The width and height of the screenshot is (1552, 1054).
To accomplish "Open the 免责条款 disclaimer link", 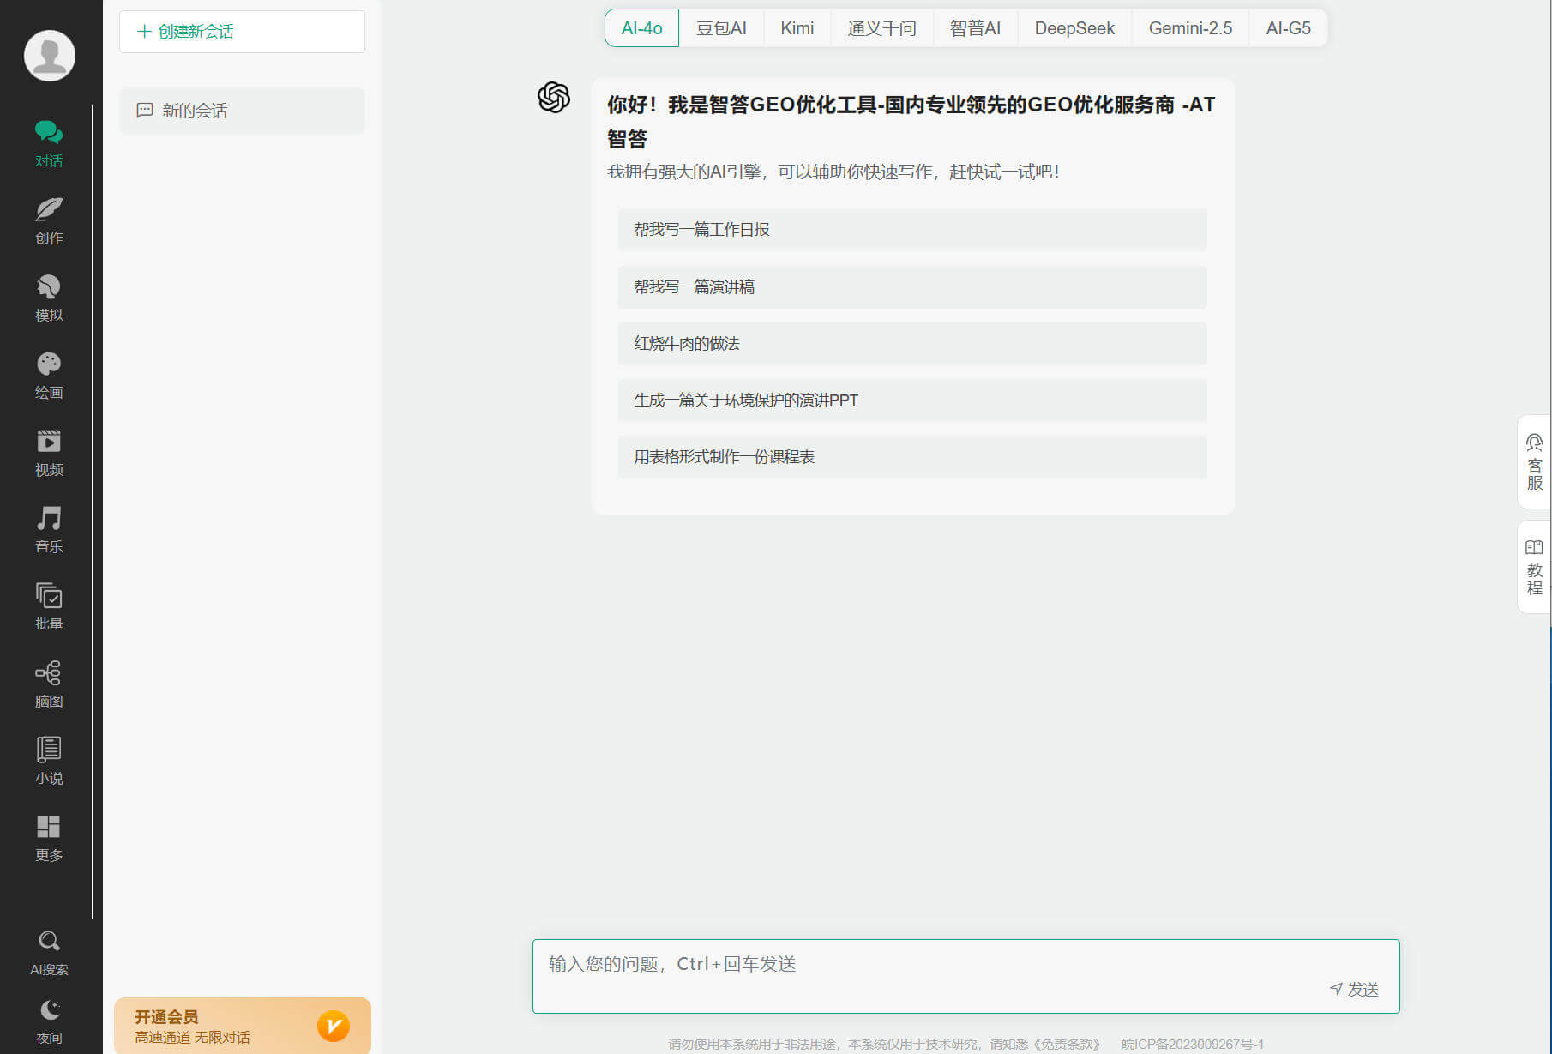I will [1067, 1044].
